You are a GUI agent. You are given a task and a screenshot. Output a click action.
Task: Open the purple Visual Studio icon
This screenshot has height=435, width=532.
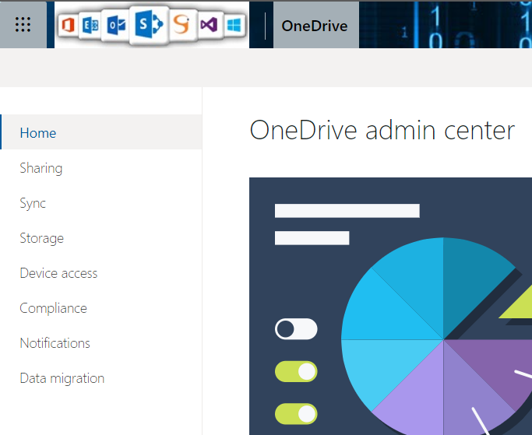click(x=208, y=26)
